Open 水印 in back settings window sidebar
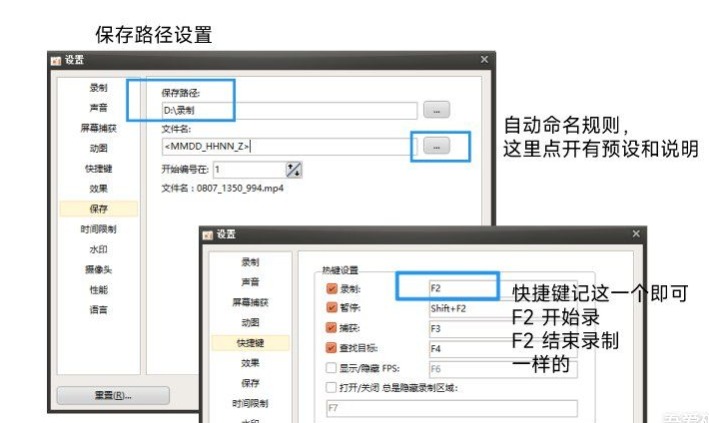The image size is (709, 423). tap(98, 249)
